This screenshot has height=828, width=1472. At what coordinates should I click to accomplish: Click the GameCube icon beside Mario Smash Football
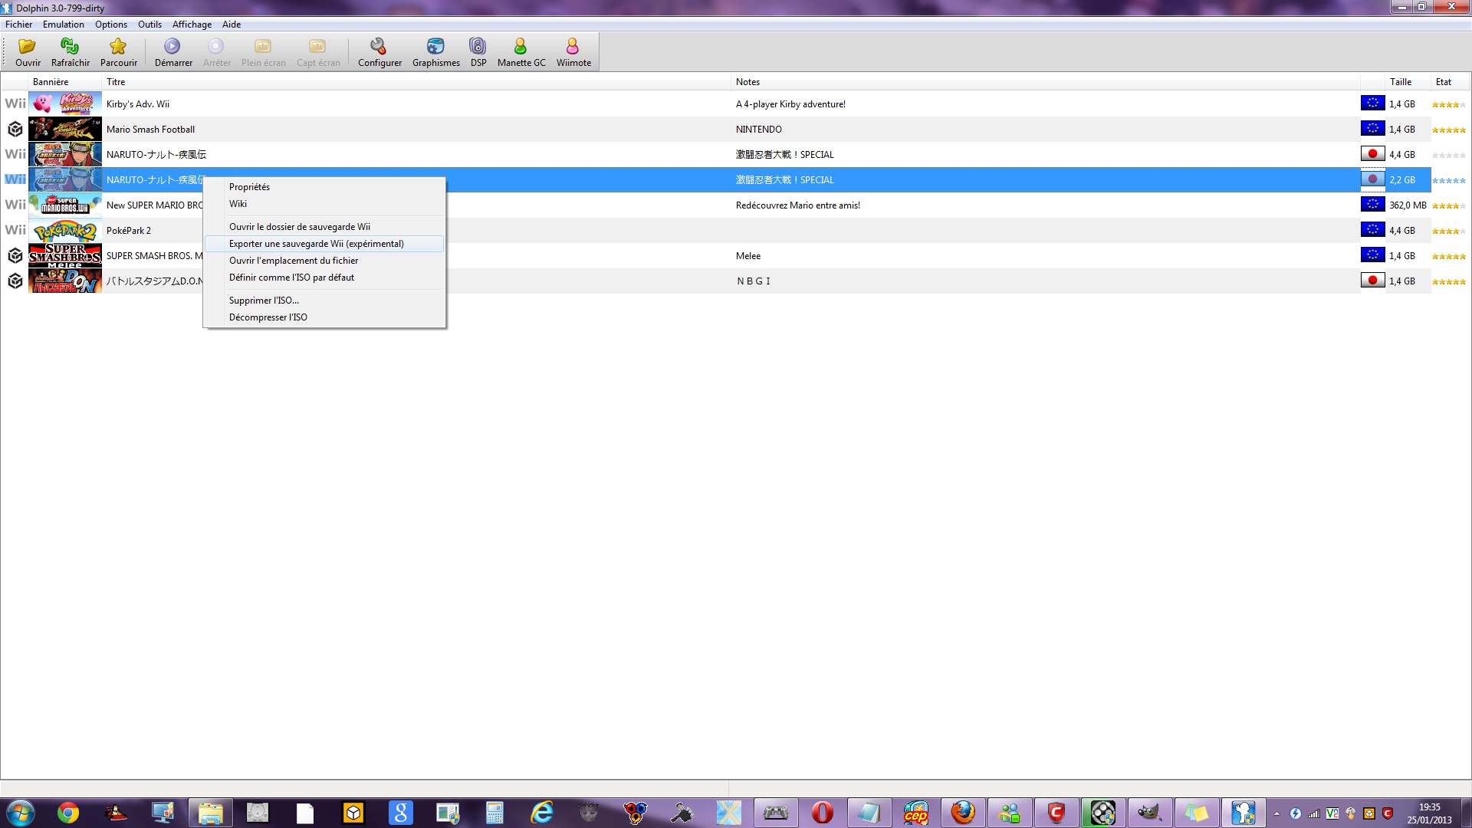click(15, 129)
